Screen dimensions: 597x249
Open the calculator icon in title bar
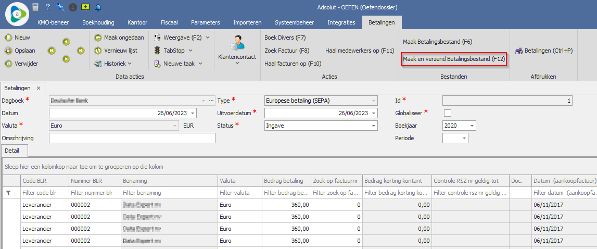point(35,7)
